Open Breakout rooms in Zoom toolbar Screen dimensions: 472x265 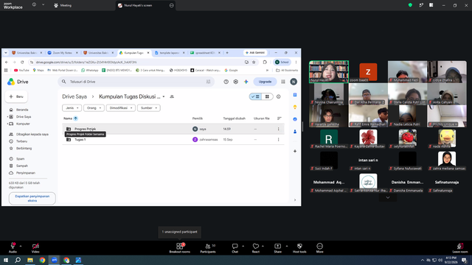[x=180, y=248]
